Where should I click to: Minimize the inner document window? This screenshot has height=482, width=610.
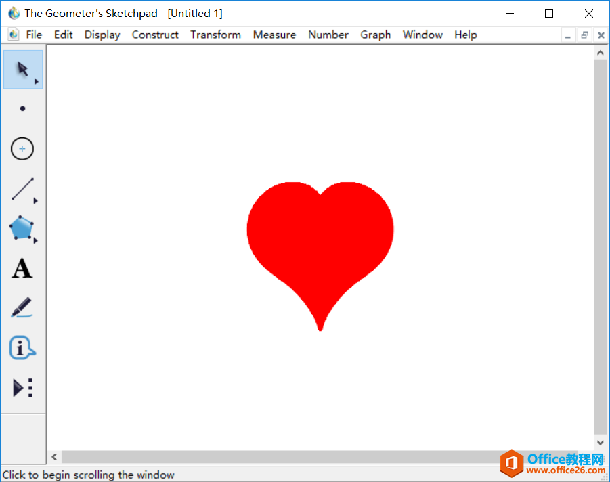tap(568, 35)
